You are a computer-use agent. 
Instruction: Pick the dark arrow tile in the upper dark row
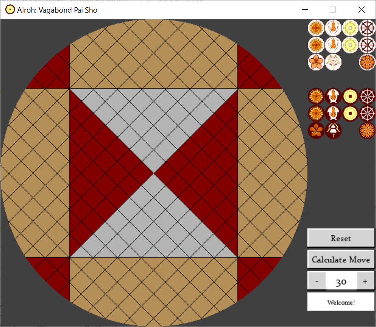(x=333, y=96)
